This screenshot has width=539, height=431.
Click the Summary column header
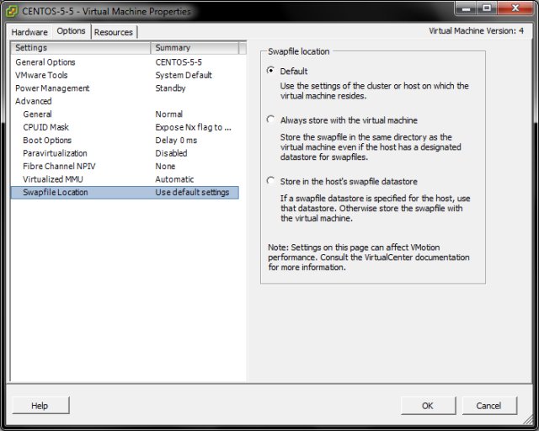(195, 48)
